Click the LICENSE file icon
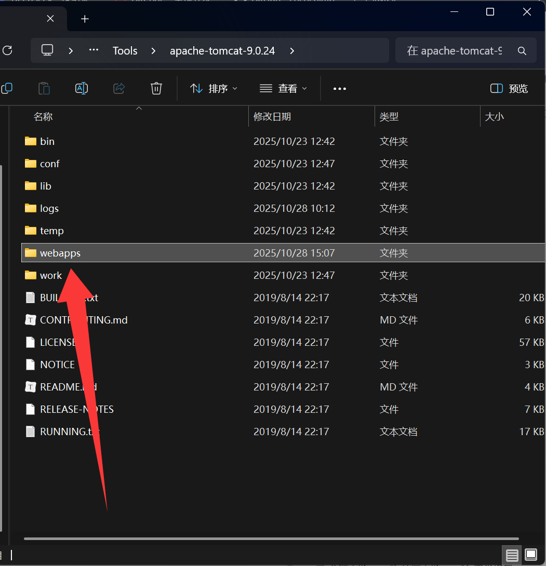Viewport: 546px width, 566px height. 31,342
